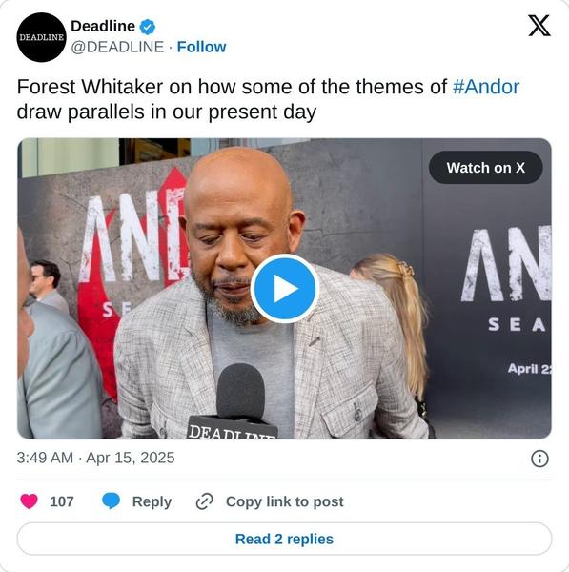
Task: Open the info circle icon
Action: point(539,459)
